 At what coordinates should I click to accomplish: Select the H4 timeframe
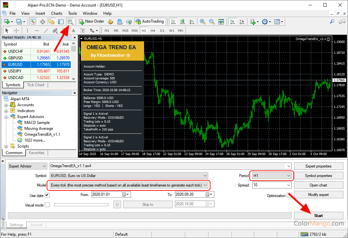point(153,30)
